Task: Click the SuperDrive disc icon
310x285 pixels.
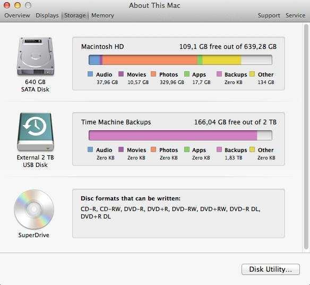Action: click(x=34, y=209)
